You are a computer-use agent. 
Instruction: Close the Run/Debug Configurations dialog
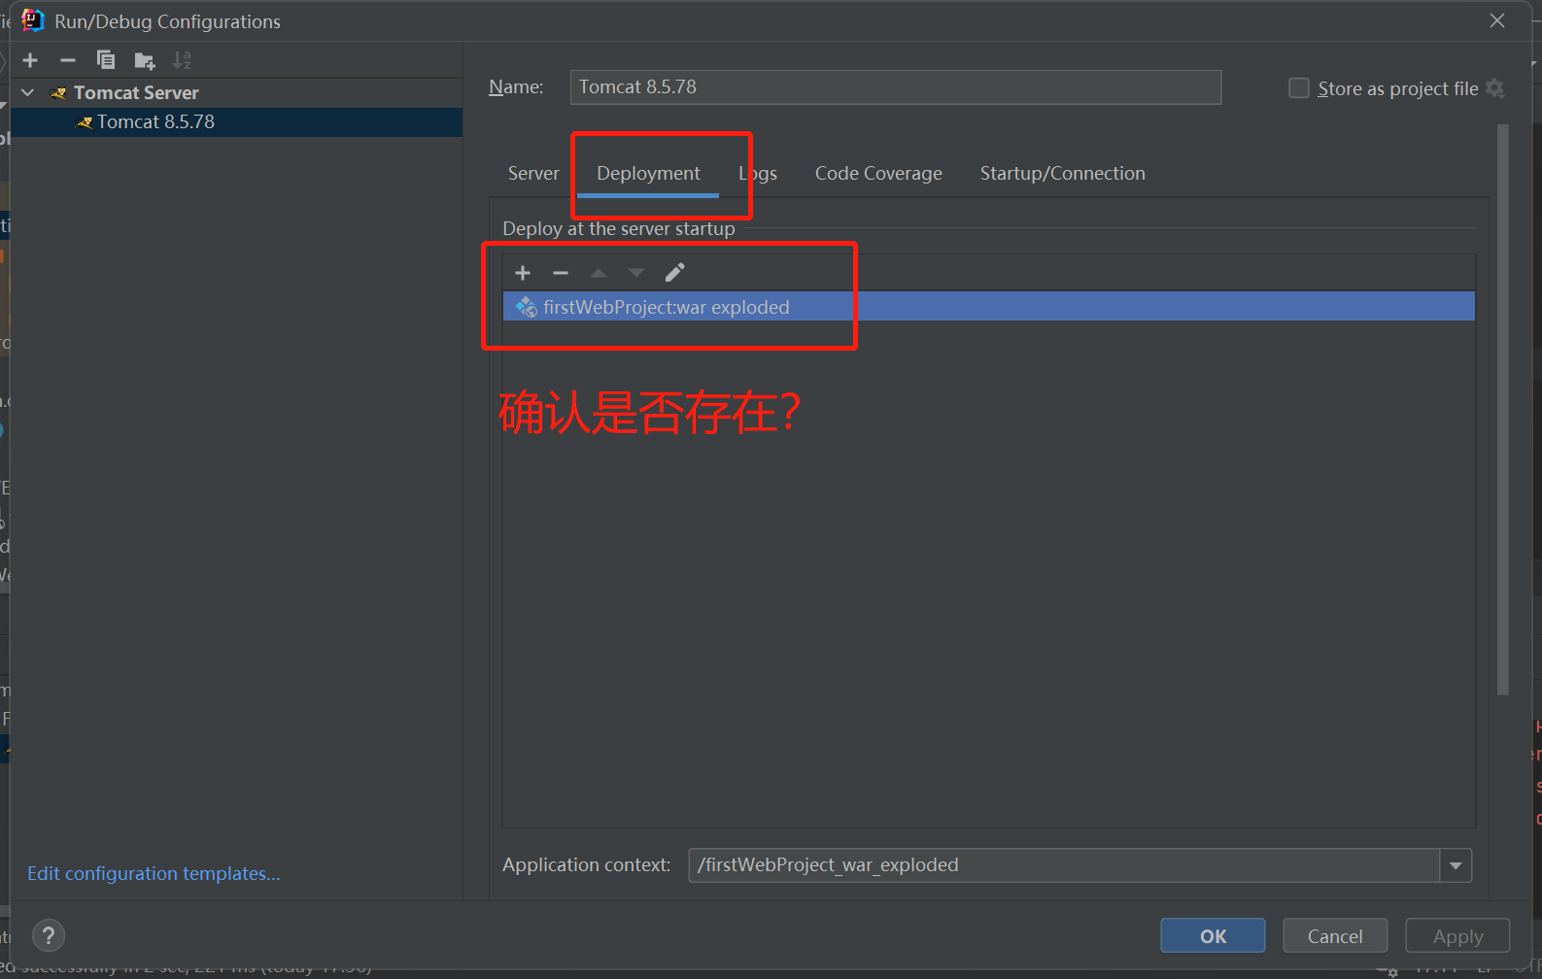pyautogui.click(x=1497, y=20)
